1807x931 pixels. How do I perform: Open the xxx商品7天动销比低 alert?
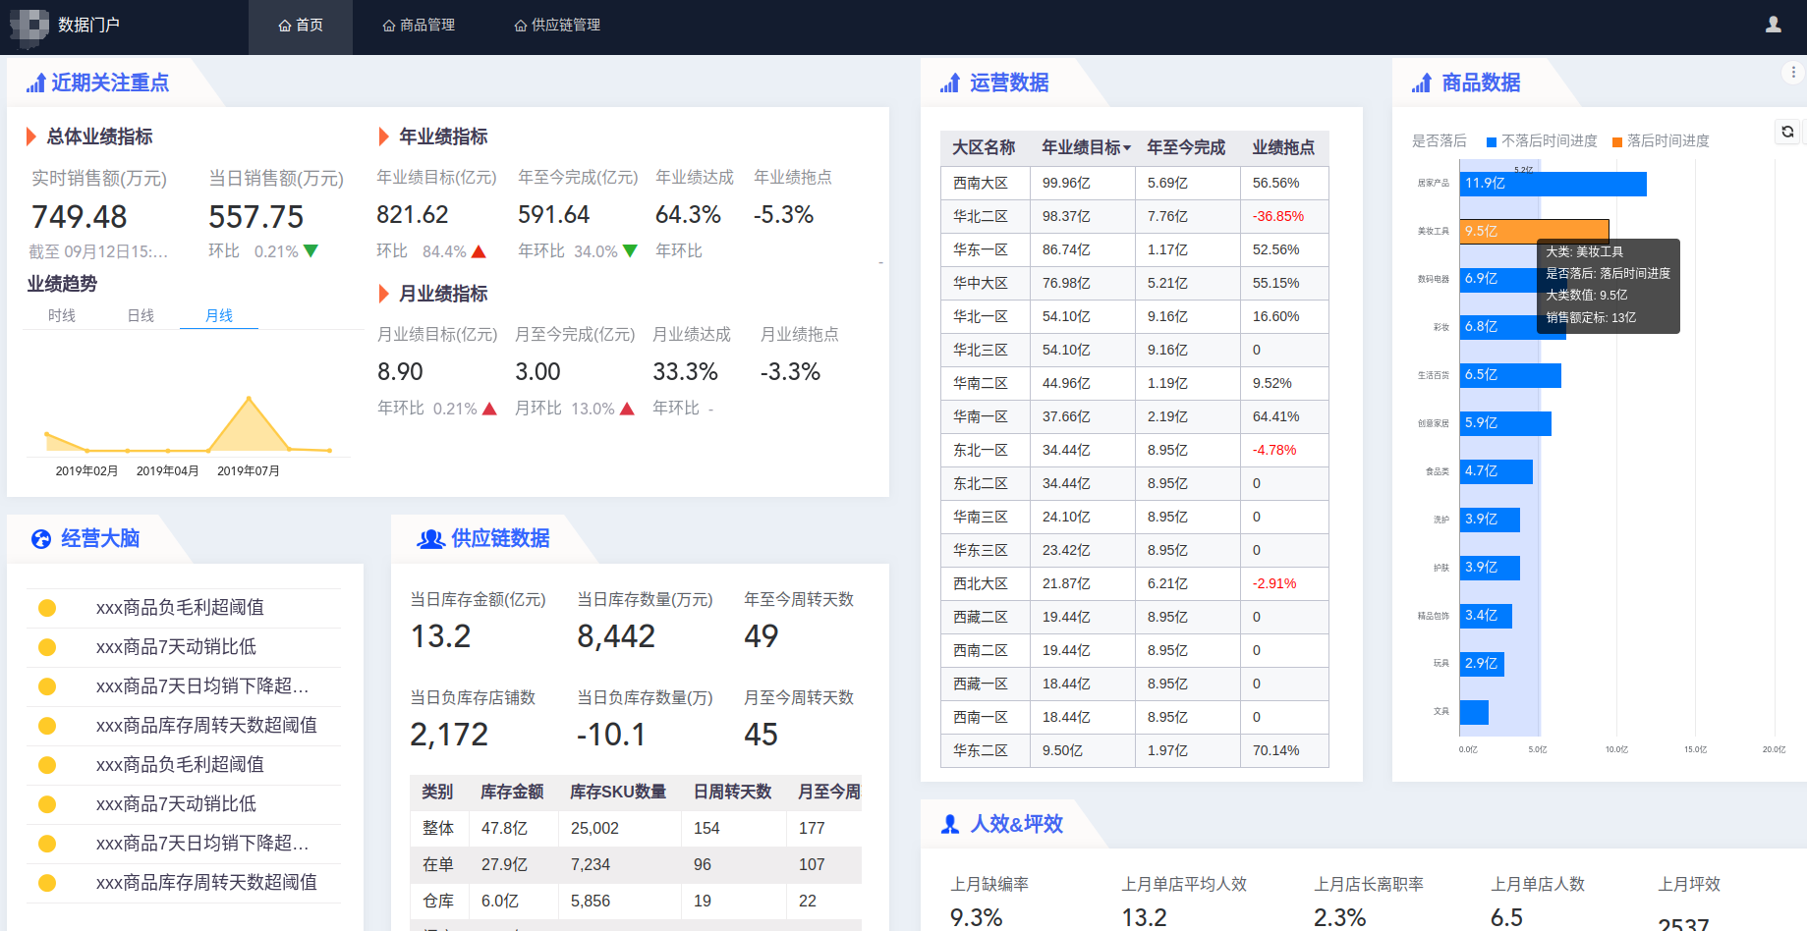176,647
